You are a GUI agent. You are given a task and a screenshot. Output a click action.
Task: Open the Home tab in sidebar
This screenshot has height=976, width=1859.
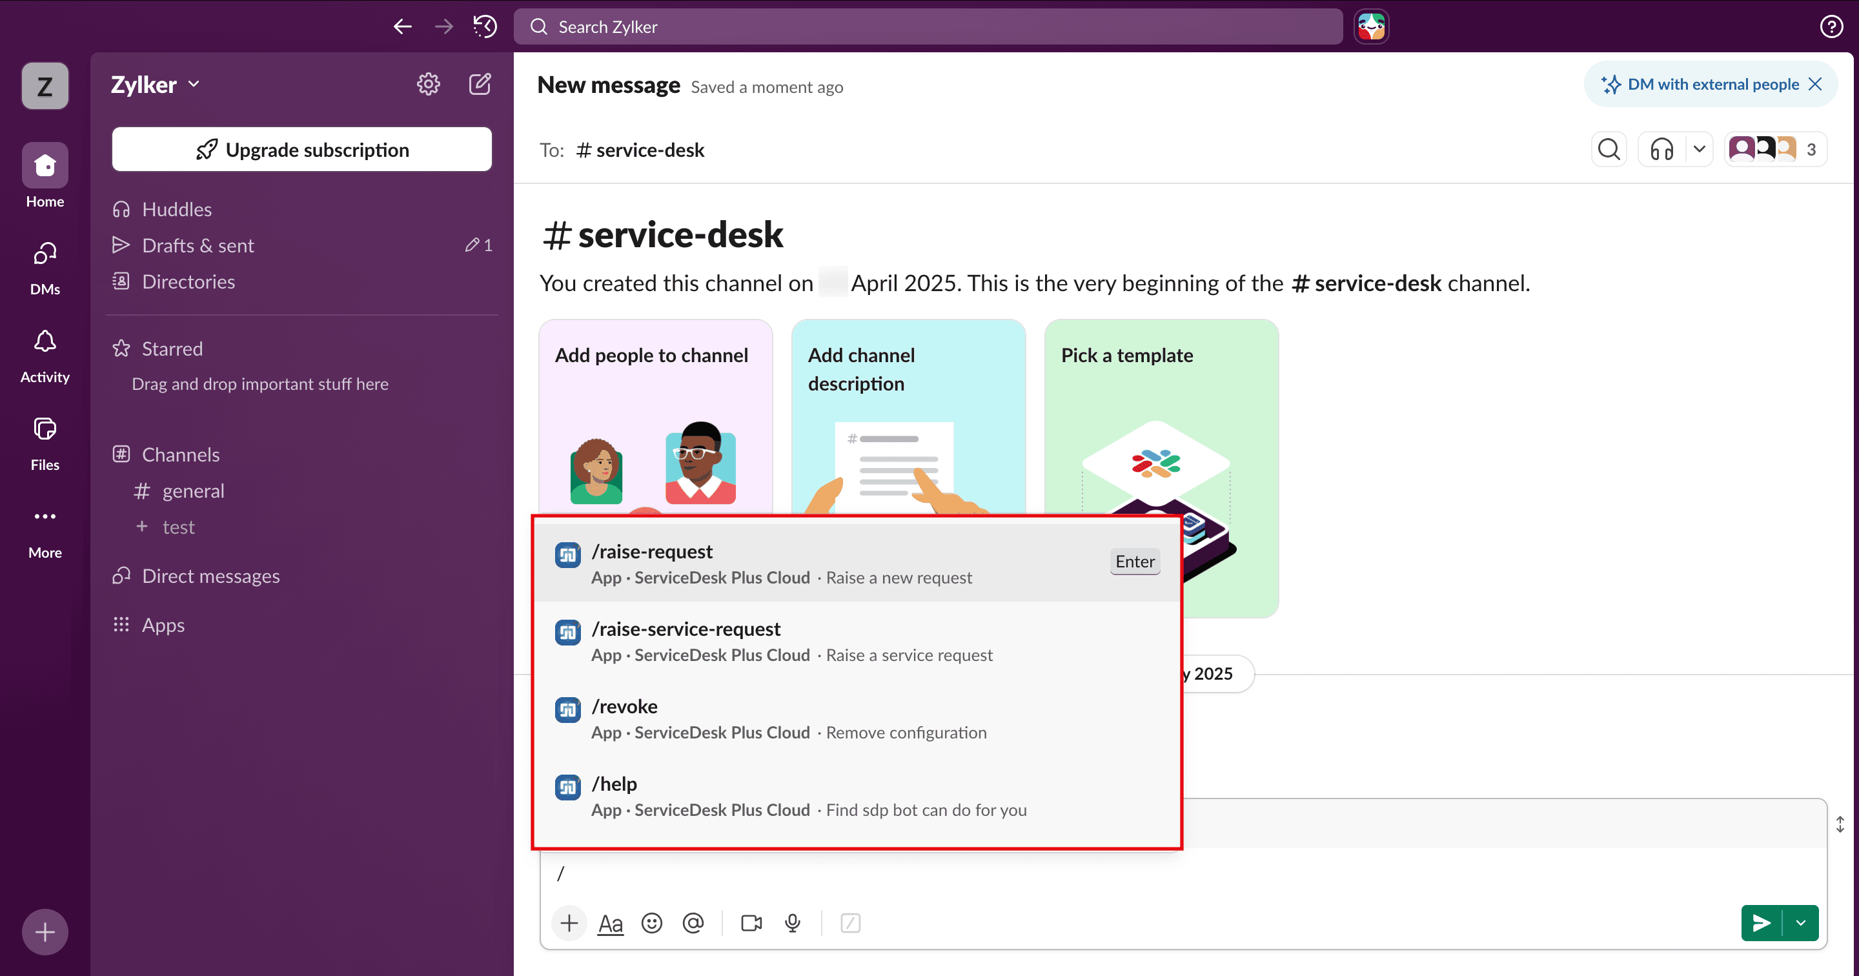click(x=45, y=176)
